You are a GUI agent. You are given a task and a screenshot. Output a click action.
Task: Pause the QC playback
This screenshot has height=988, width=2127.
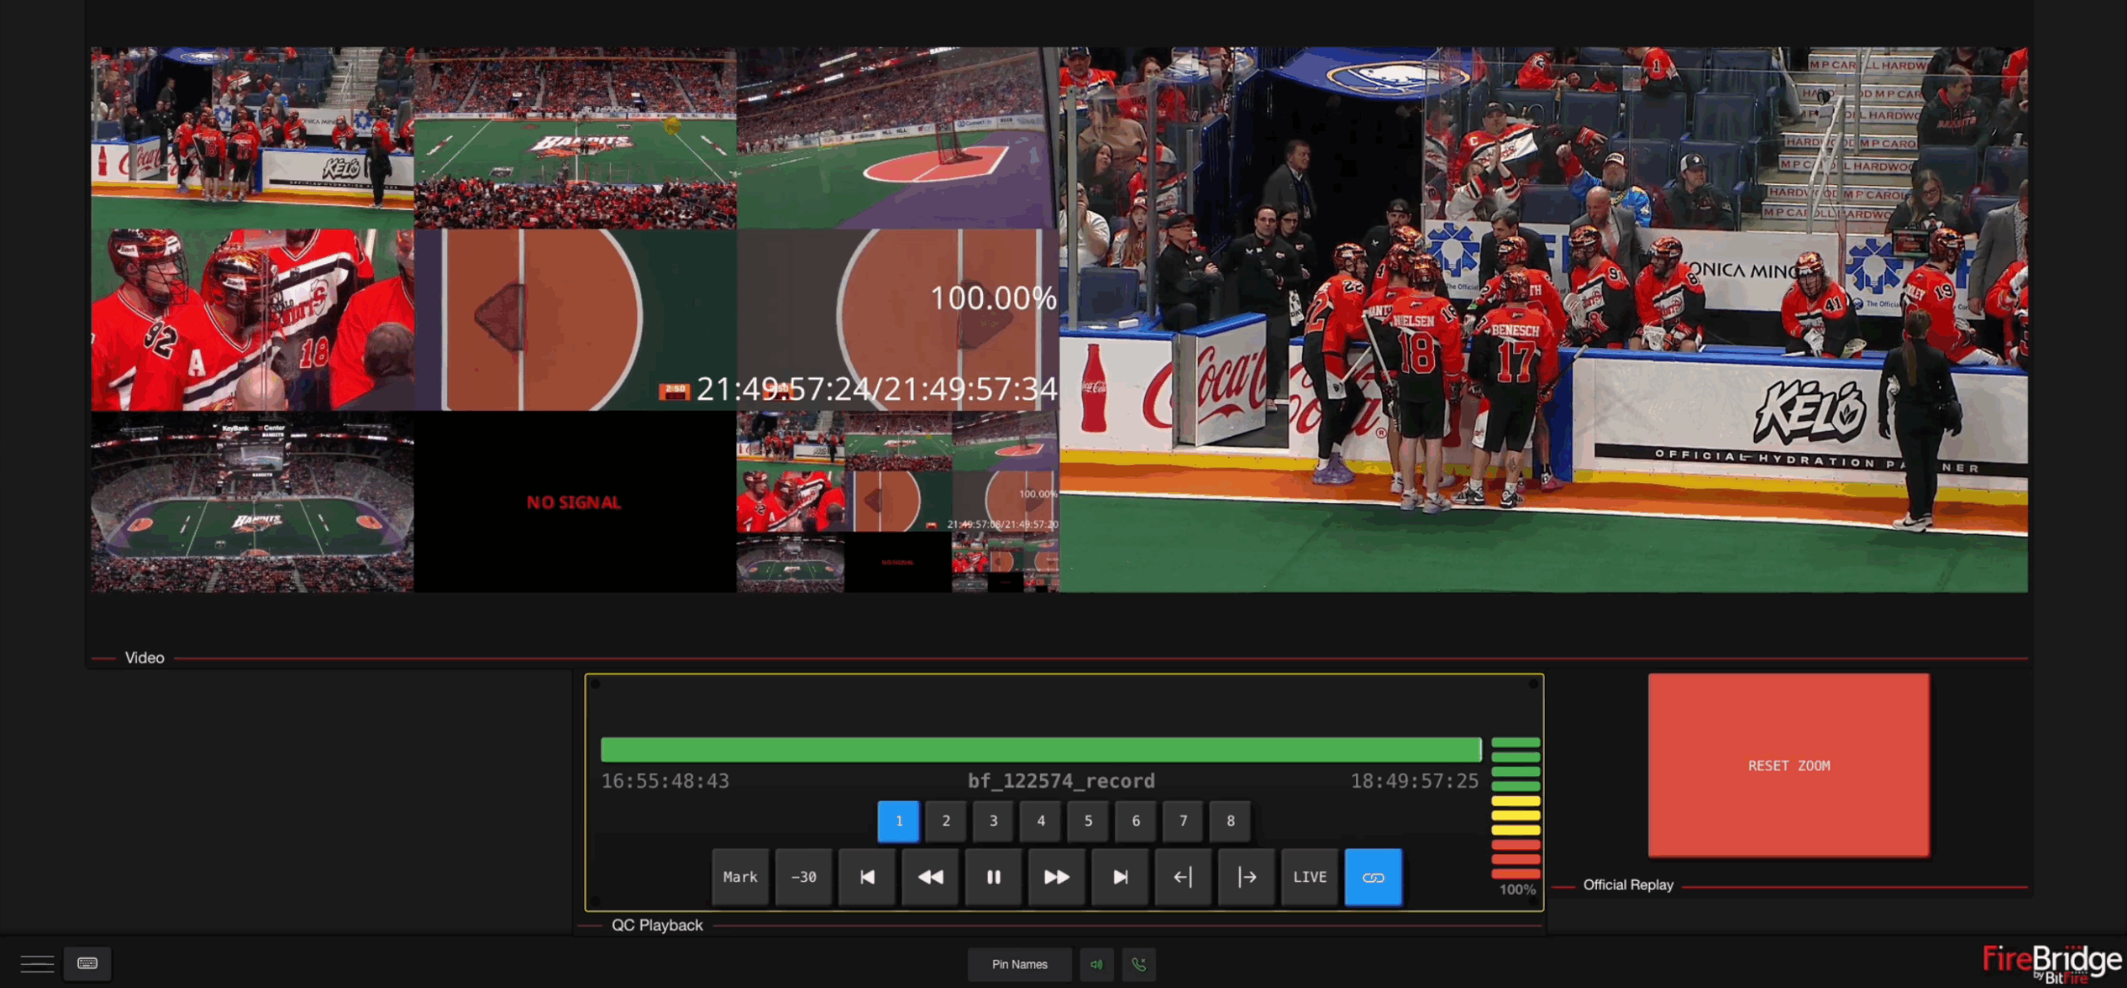pyautogui.click(x=993, y=877)
